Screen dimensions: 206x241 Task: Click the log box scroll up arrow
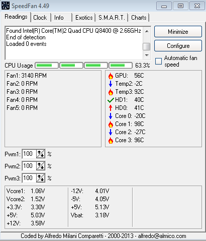tap(147, 31)
